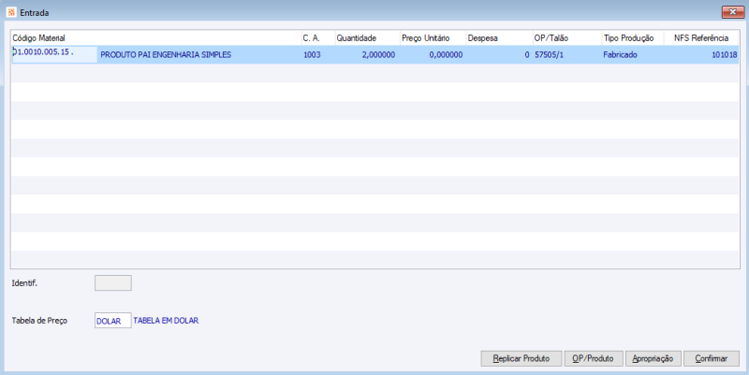This screenshot has height=375, width=749.
Task: Confirm the entry with Confirmar
Action: [712, 358]
